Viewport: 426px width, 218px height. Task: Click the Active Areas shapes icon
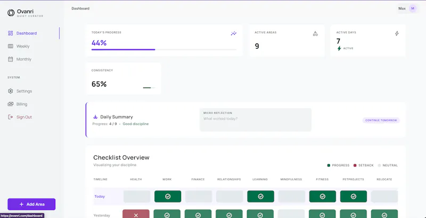pos(315,33)
